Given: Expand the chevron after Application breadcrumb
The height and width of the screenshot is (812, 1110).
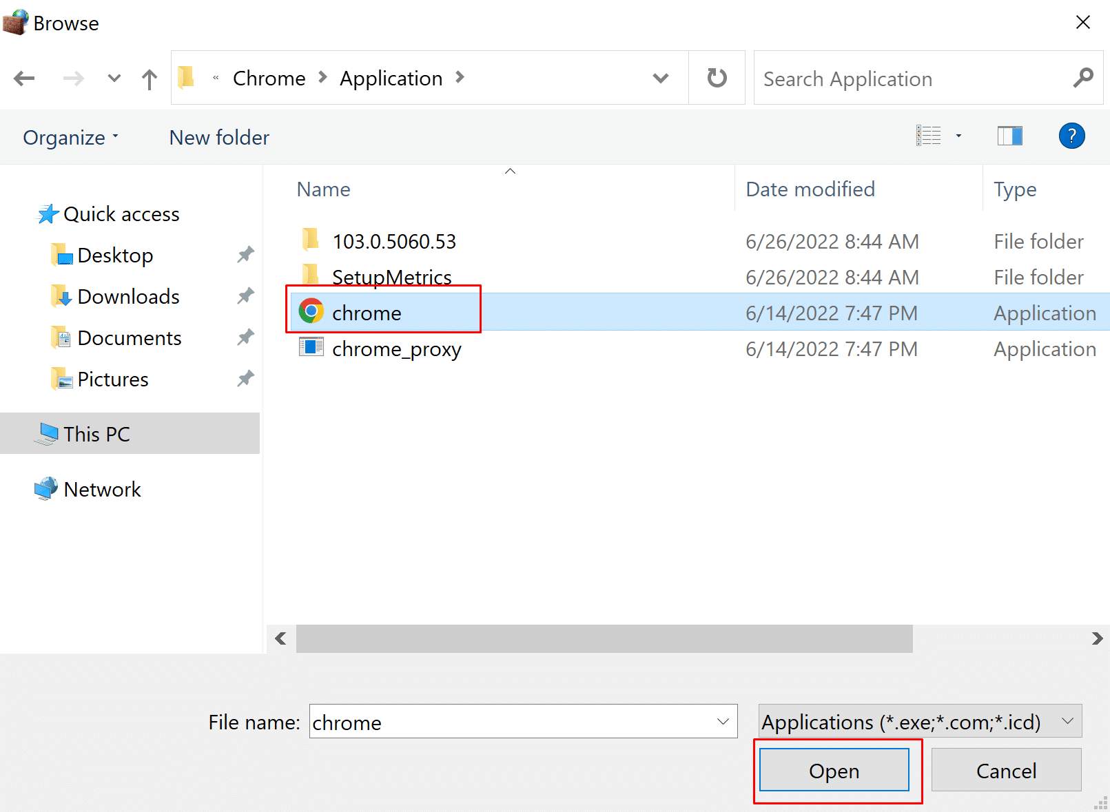Looking at the screenshot, I should (x=460, y=78).
